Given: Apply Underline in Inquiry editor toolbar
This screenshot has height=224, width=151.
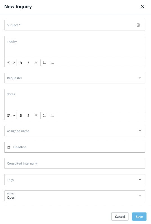Looking at the screenshot, I should click(36, 63).
